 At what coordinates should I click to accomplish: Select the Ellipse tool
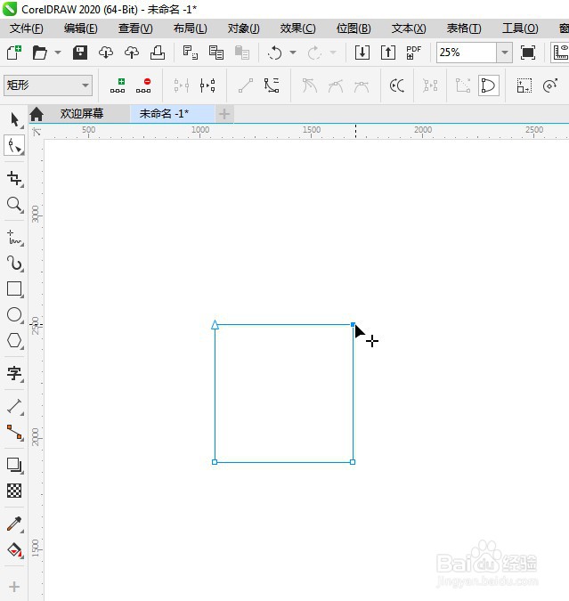click(x=14, y=314)
